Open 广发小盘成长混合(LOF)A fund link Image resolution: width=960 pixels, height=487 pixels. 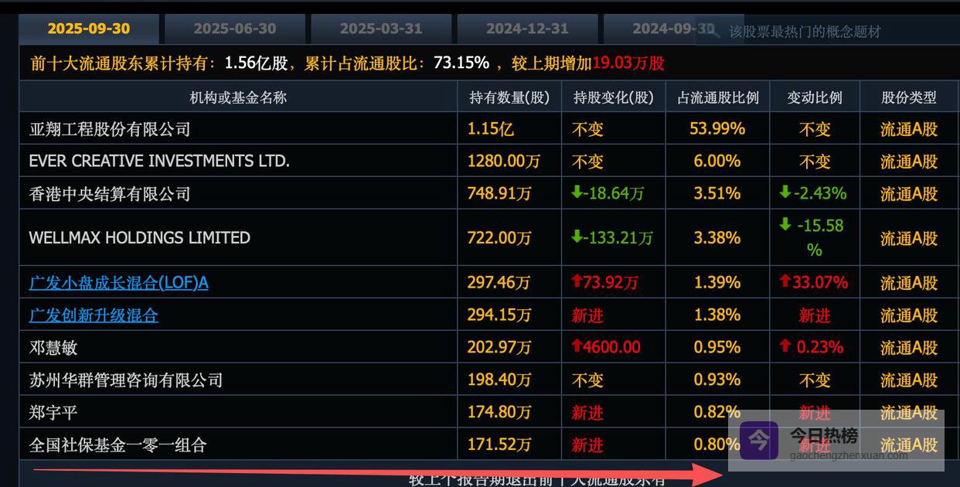pos(118,283)
